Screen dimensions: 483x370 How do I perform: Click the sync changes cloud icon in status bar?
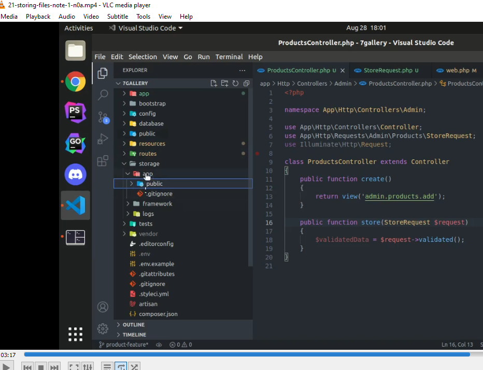point(159,345)
